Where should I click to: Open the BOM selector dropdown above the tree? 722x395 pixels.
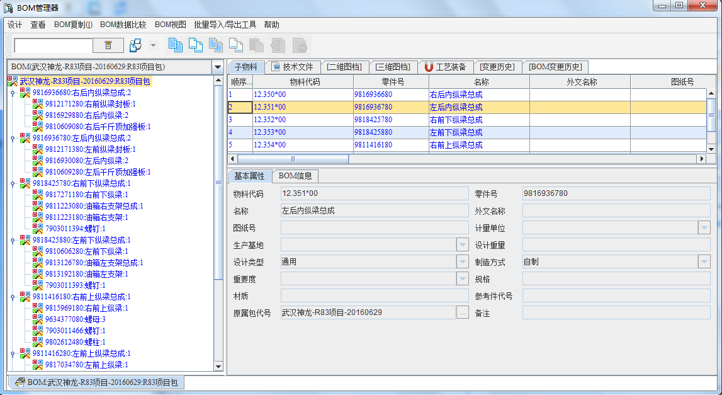click(x=218, y=67)
